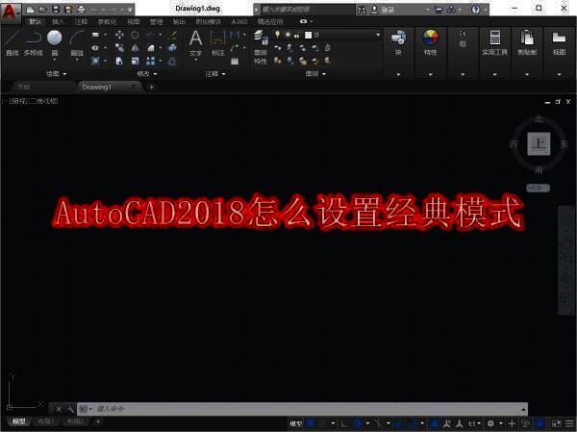Open the layer name dropdown list
577x432 pixels.
pos(378,35)
